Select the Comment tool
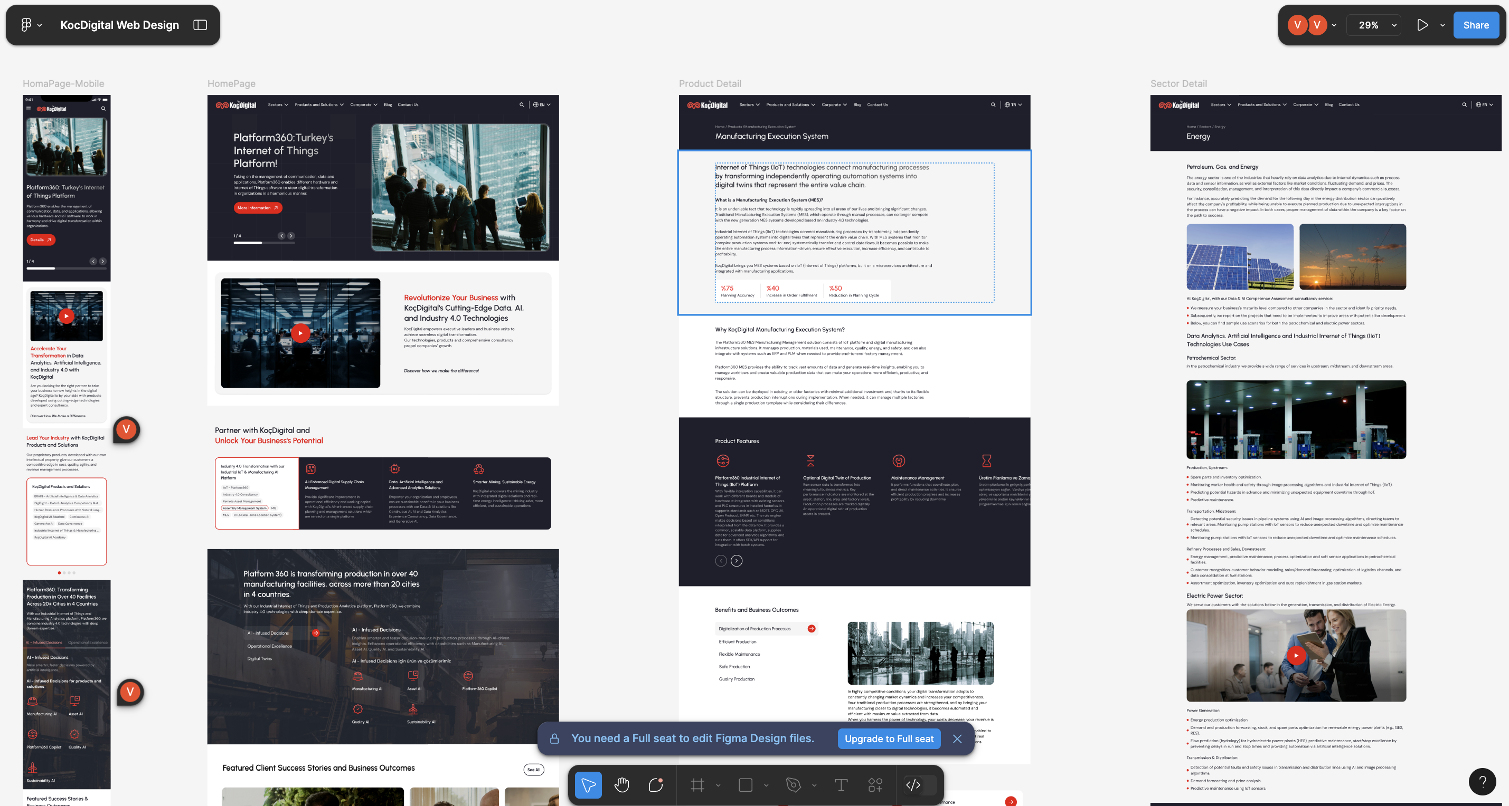The image size is (1509, 806). [655, 785]
